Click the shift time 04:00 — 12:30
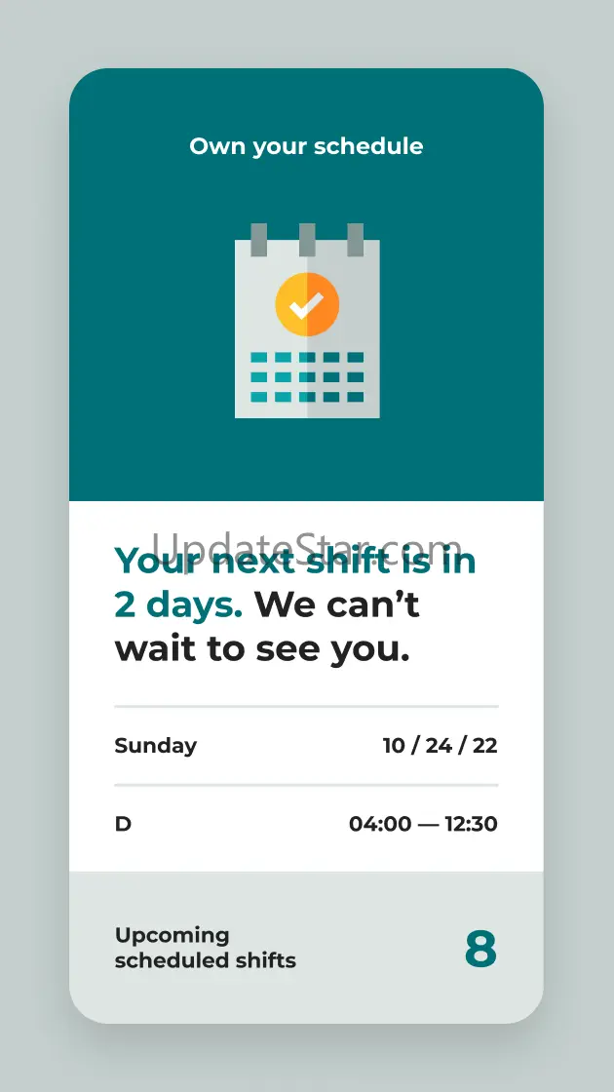 (x=423, y=824)
